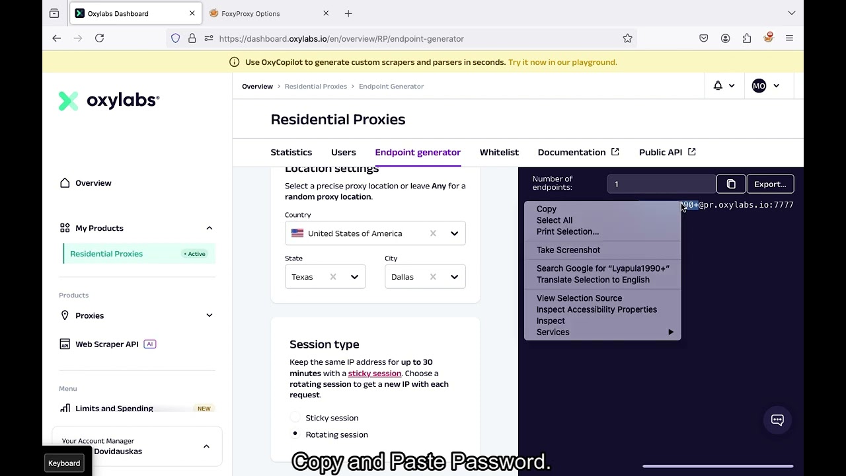Viewport: 846px width, 476px height.
Task: Clear the Dallas city selection
Action: (x=433, y=277)
